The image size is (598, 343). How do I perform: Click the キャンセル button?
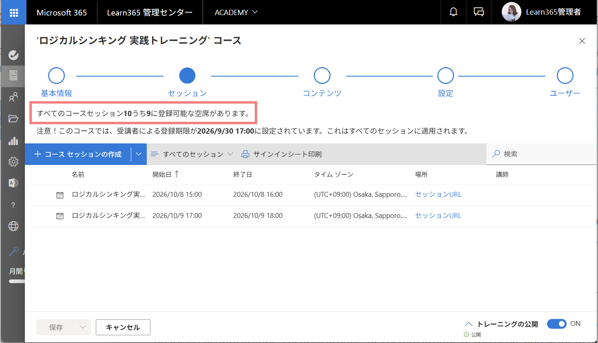click(123, 327)
